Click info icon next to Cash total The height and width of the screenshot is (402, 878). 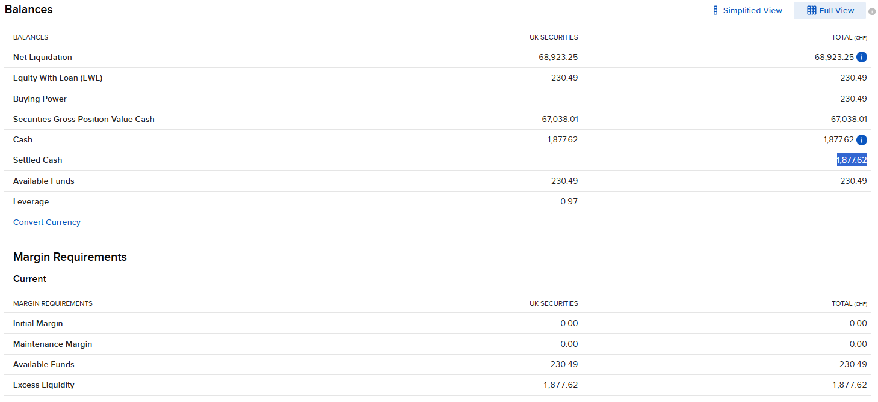pos(861,140)
